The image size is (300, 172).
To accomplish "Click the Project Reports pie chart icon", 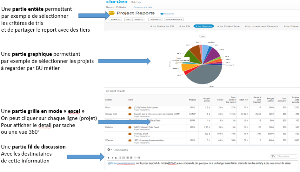I will coord(111,13).
